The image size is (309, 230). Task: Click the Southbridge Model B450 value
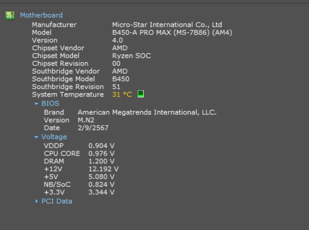(x=120, y=79)
